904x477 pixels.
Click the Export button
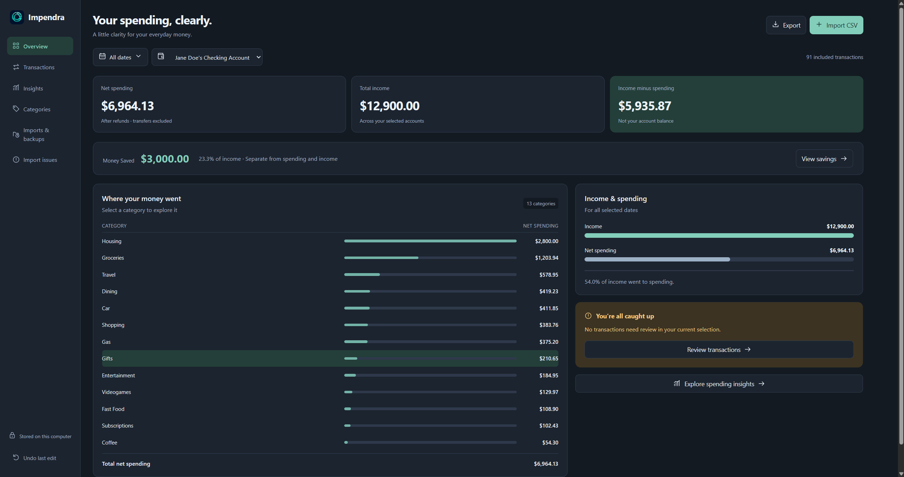coord(786,25)
